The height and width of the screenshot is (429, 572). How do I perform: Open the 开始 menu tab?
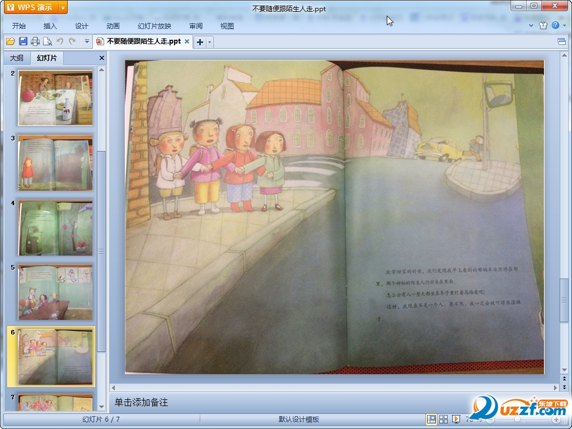tap(18, 26)
